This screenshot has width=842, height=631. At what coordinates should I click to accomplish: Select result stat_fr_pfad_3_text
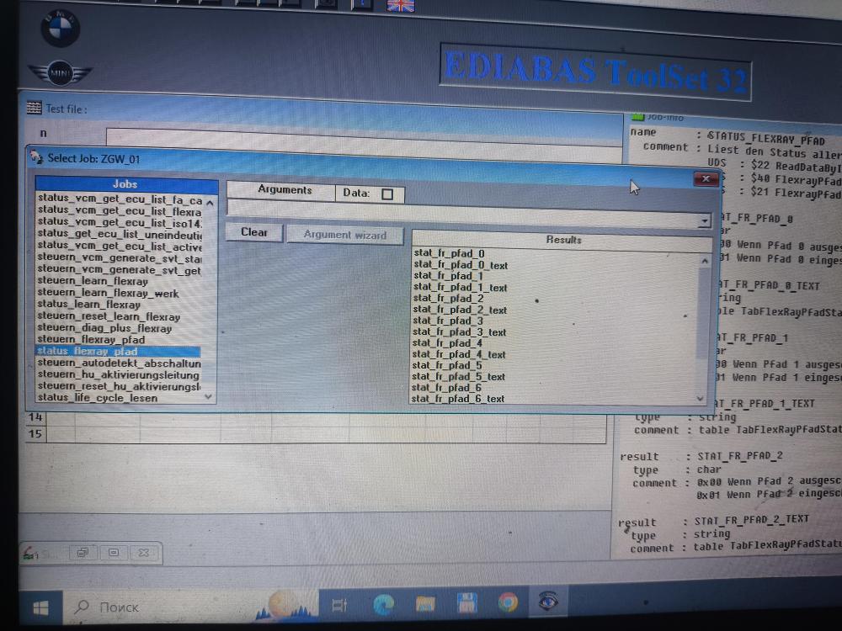(460, 332)
